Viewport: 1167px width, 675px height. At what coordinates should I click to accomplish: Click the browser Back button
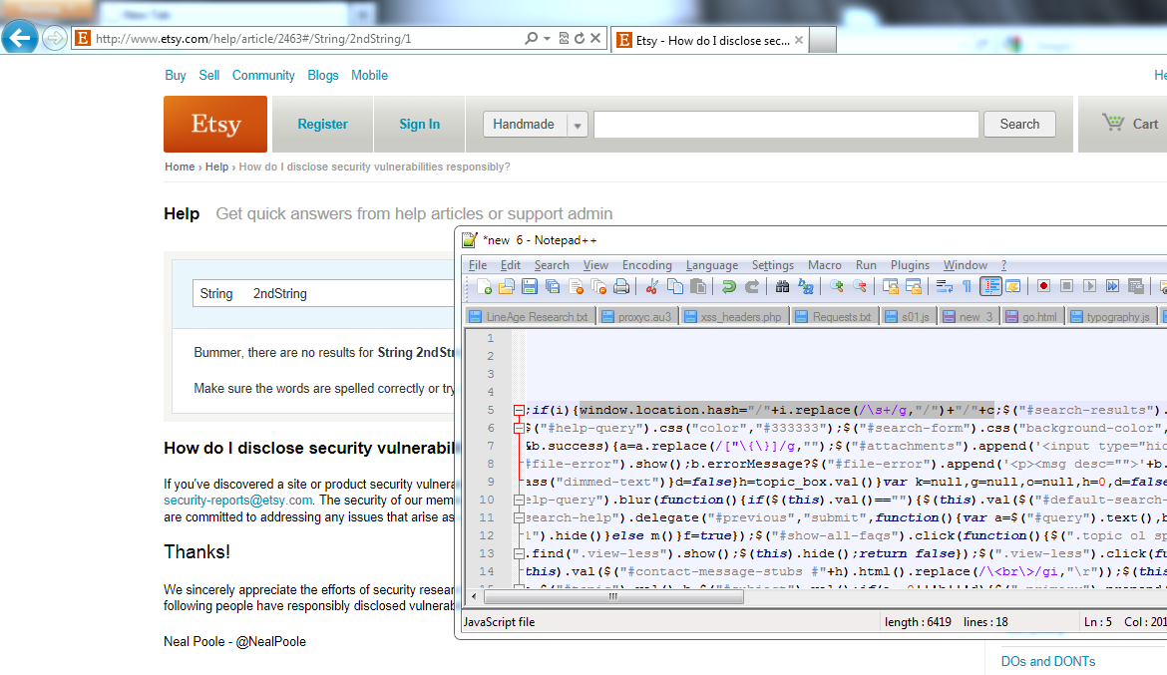[19, 37]
